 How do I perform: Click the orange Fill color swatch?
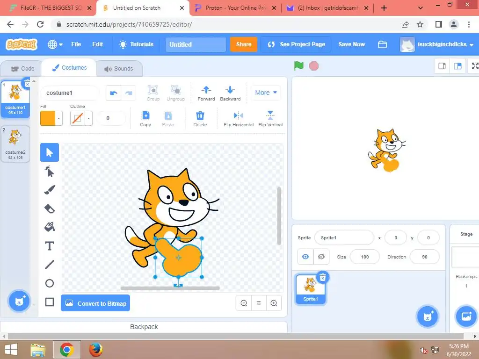pyautogui.click(x=48, y=118)
